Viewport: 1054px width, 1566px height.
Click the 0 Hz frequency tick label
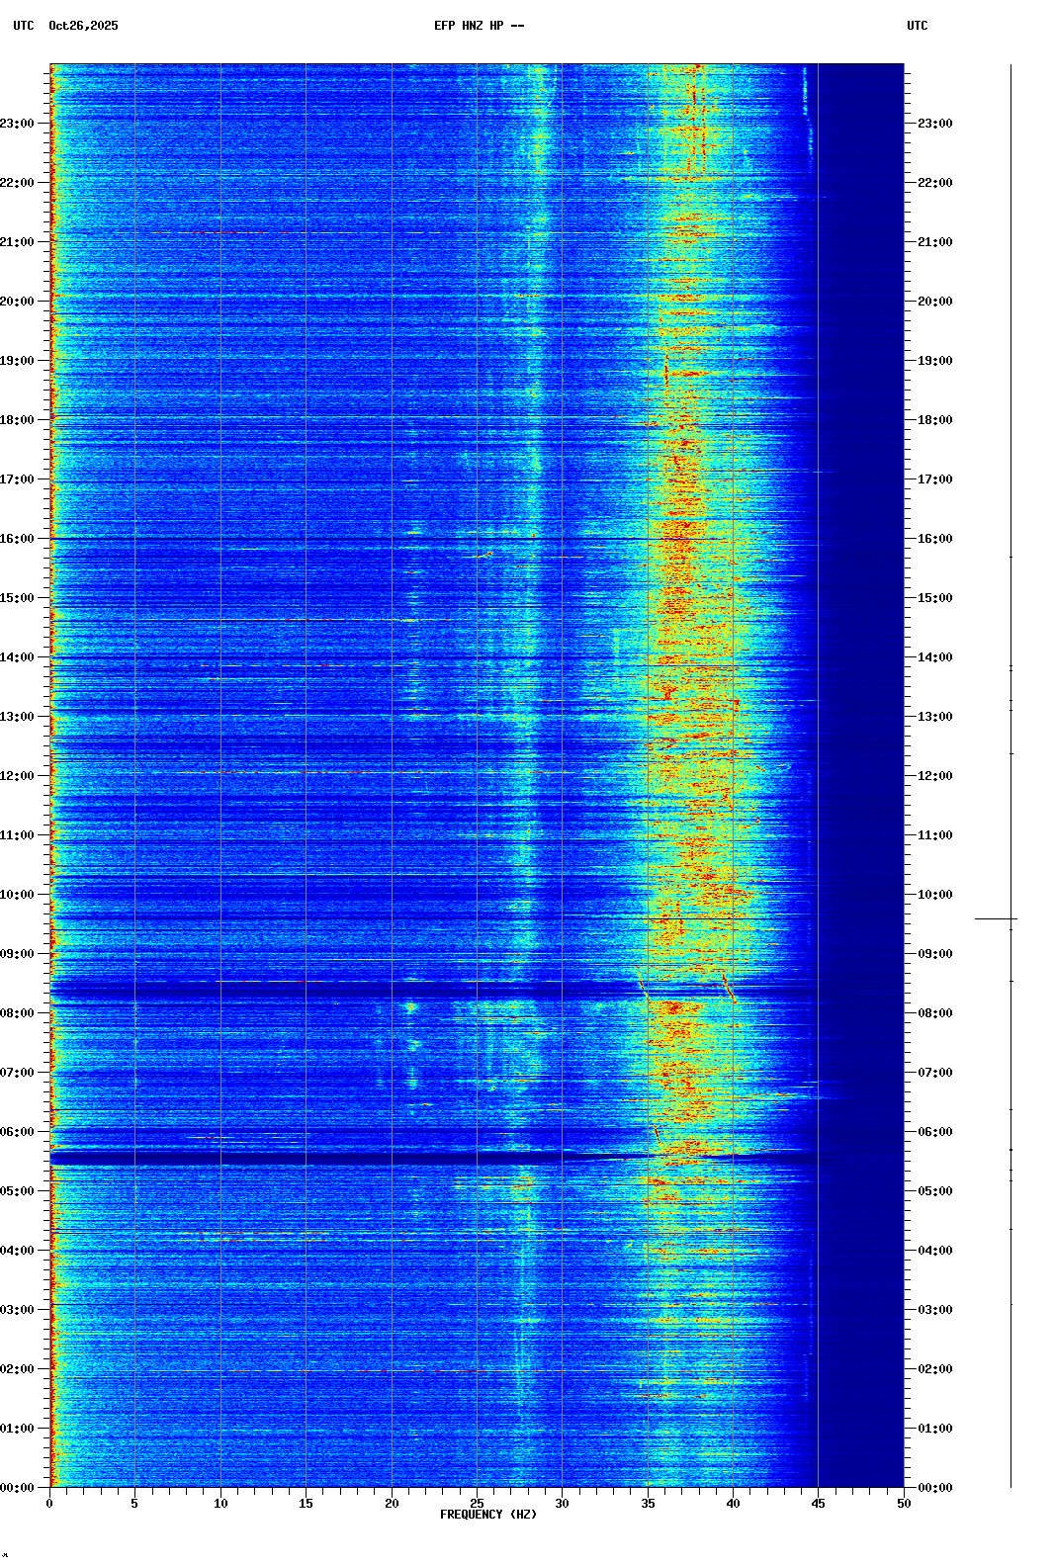49,1504
